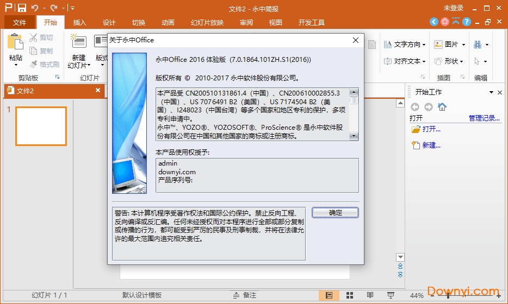Viewport: 508px width, 304px height.
Task: Click editing area scroll down arrow
Action: (400, 257)
